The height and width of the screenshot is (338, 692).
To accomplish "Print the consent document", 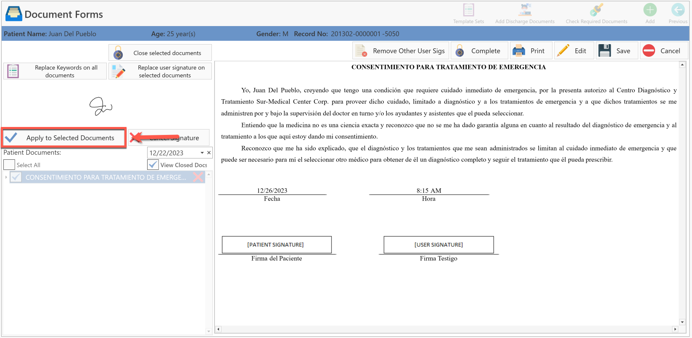I will click(531, 51).
